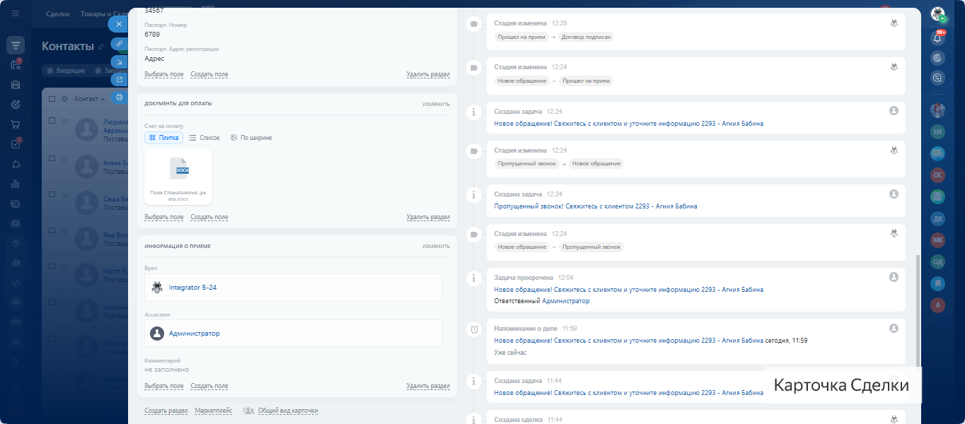Open row actions menu for Людмил contact
The image size is (965, 424).
tap(64, 122)
